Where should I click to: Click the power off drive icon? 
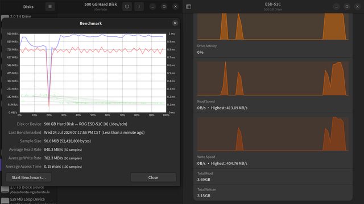point(127,6)
